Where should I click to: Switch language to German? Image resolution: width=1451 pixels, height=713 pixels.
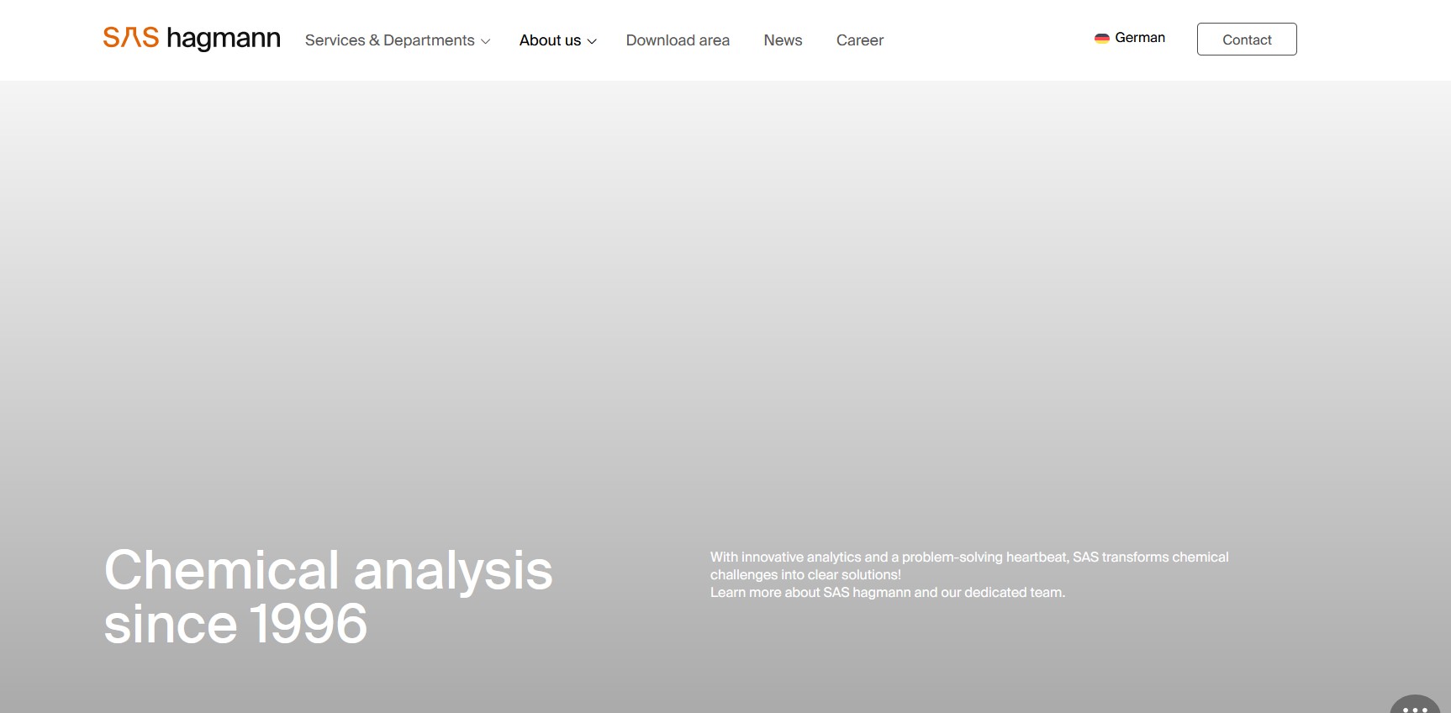pyautogui.click(x=1130, y=38)
